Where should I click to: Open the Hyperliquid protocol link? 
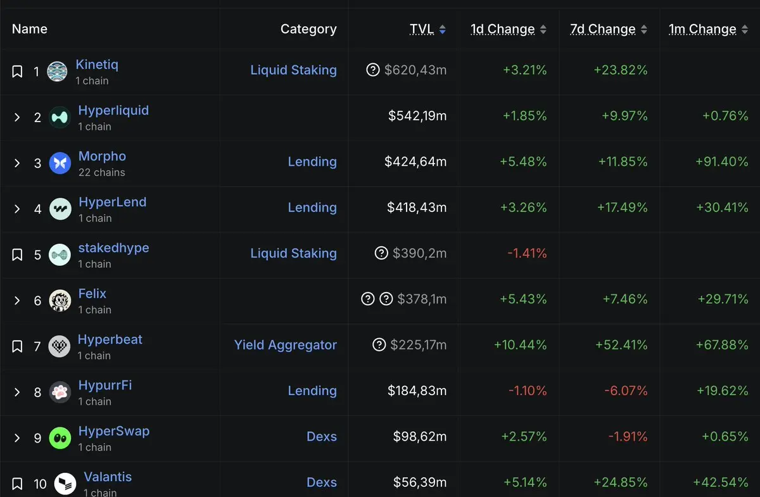click(113, 110)
